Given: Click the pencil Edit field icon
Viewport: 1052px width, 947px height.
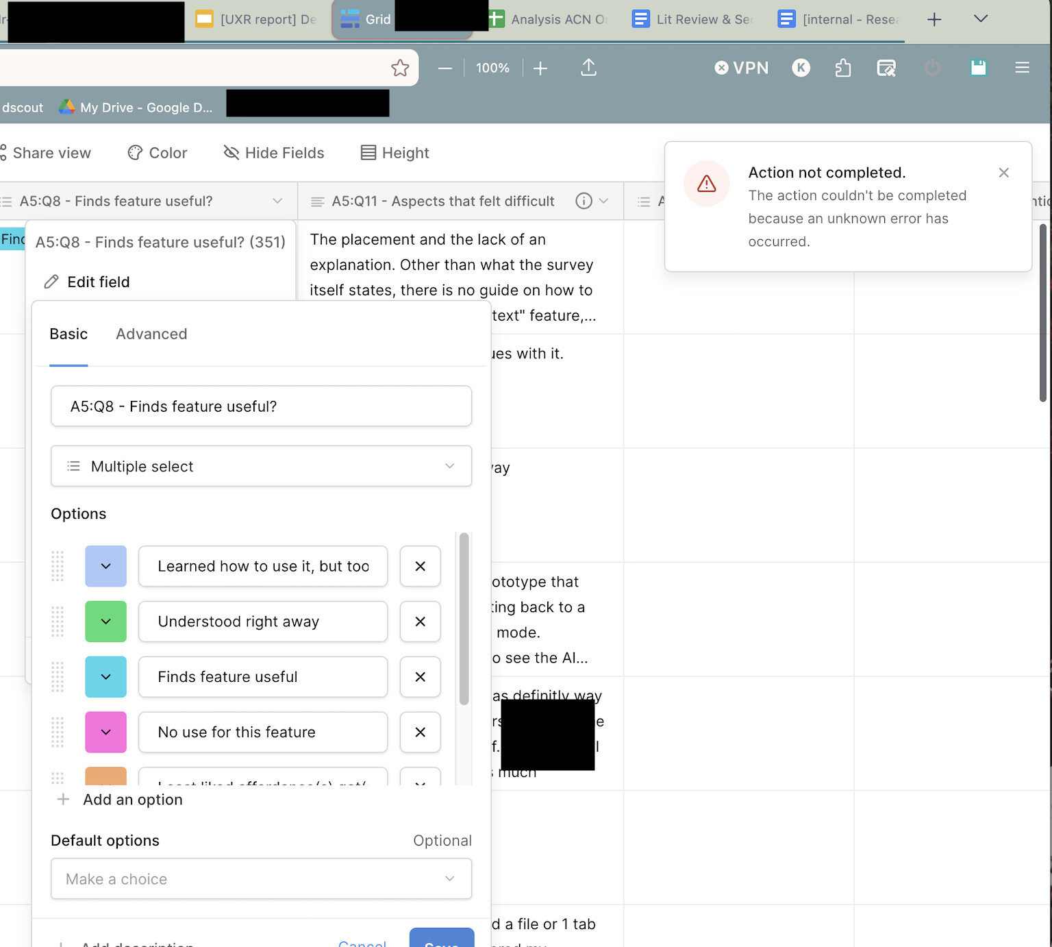Looking at the screenshot, I should point(51,282).
